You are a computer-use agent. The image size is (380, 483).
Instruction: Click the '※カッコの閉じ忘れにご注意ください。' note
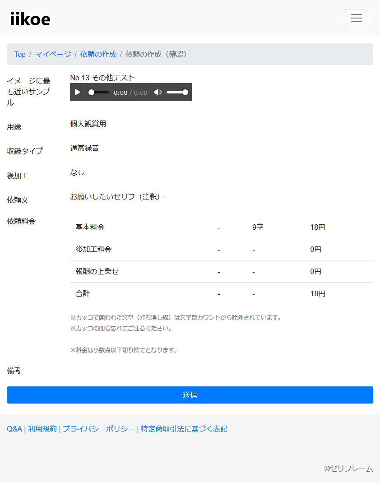coord(121,328)
